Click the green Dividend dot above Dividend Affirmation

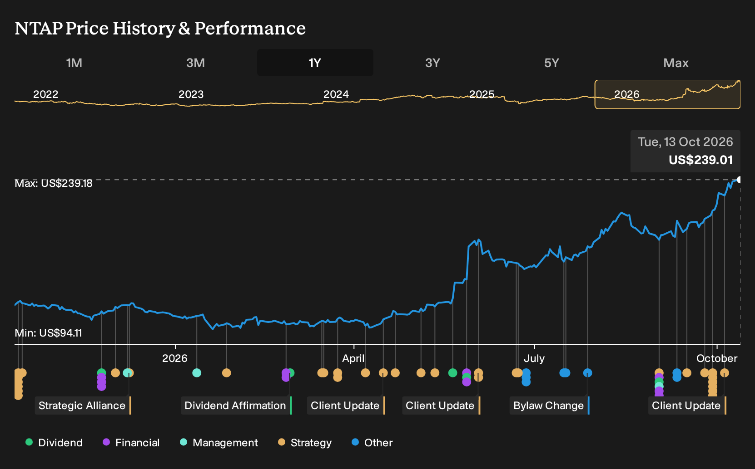click(x=290, y=373)
